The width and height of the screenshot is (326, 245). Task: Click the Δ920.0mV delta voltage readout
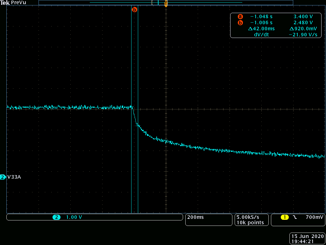coord(303,28)
